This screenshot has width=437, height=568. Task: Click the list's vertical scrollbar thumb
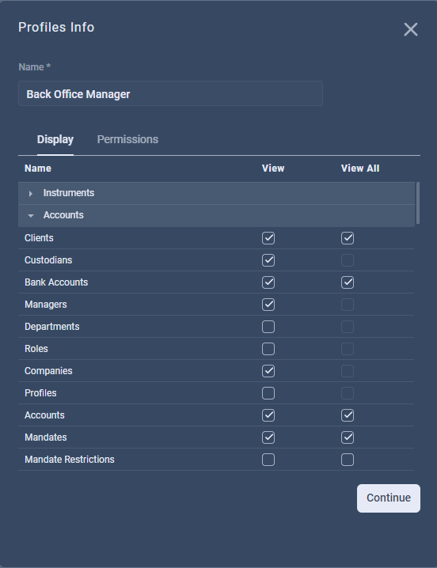(418, 203)
